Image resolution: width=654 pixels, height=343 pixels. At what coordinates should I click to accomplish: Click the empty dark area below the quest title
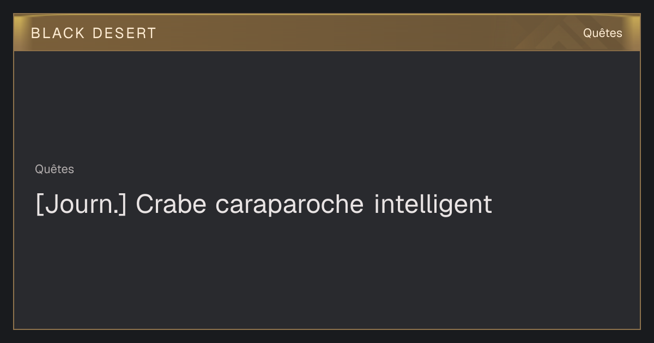(327, 272)
